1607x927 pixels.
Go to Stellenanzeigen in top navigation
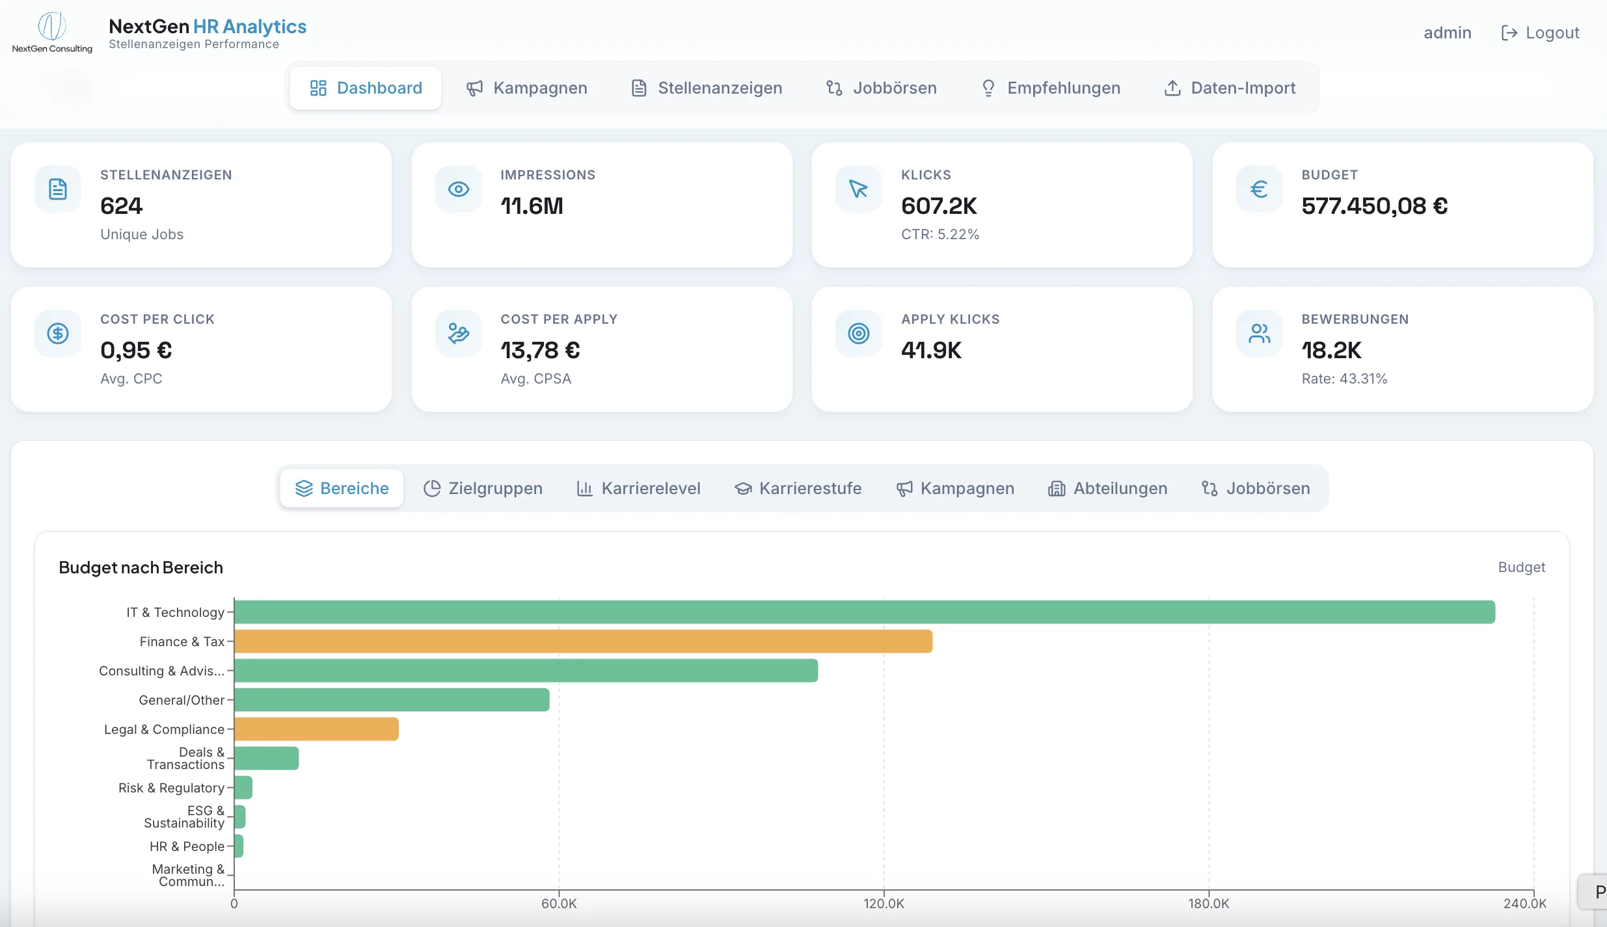(x=707, y=88)
